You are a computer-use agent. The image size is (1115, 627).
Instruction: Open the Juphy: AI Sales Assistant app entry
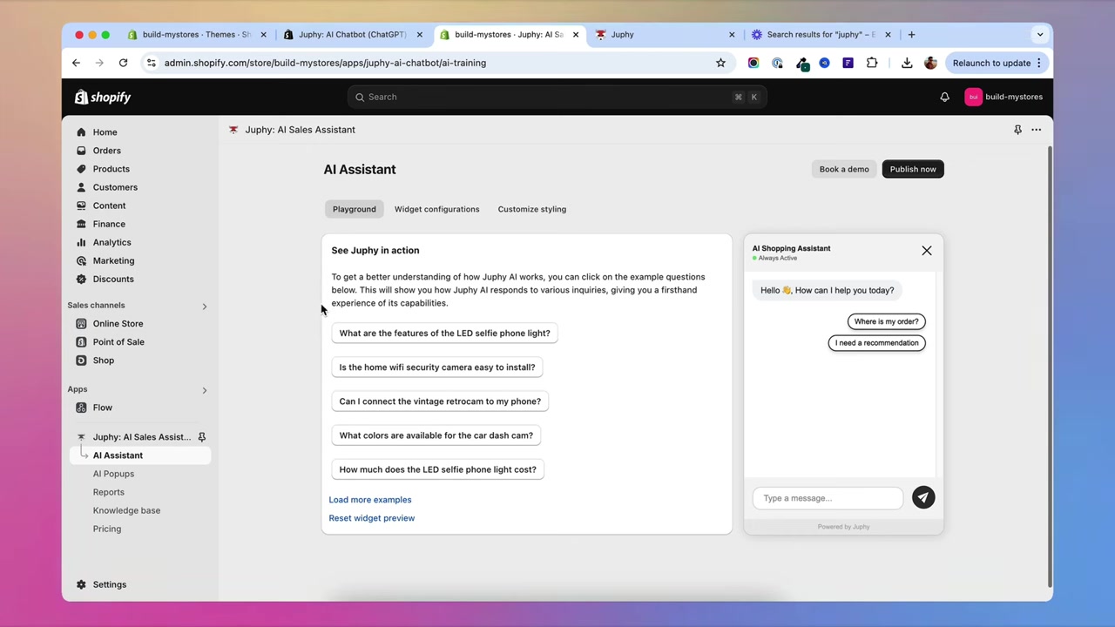point(141,437)
